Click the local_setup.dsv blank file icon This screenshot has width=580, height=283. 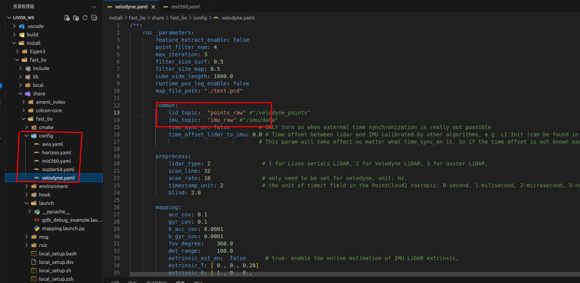[34, 262]
